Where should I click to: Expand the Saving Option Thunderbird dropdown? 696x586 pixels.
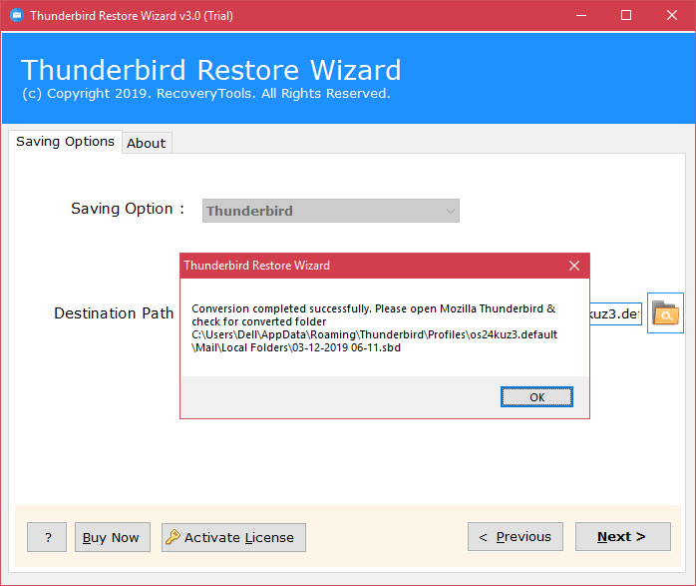331,211
